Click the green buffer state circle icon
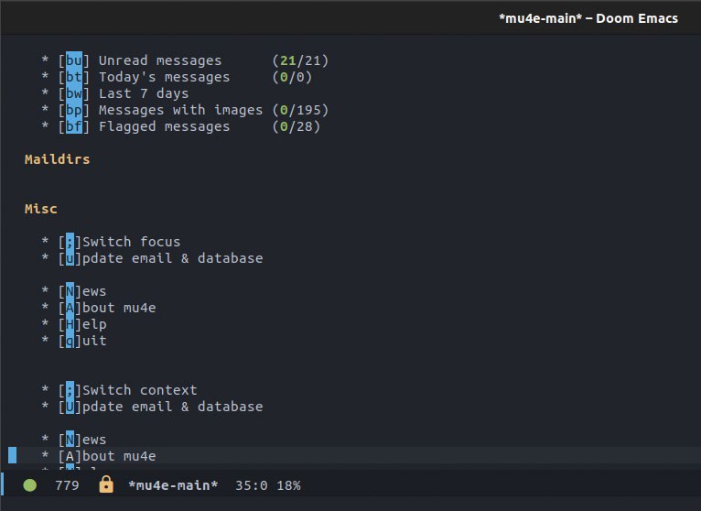The image size is (701, 511). pyautogui.click(x=29, y=485)
